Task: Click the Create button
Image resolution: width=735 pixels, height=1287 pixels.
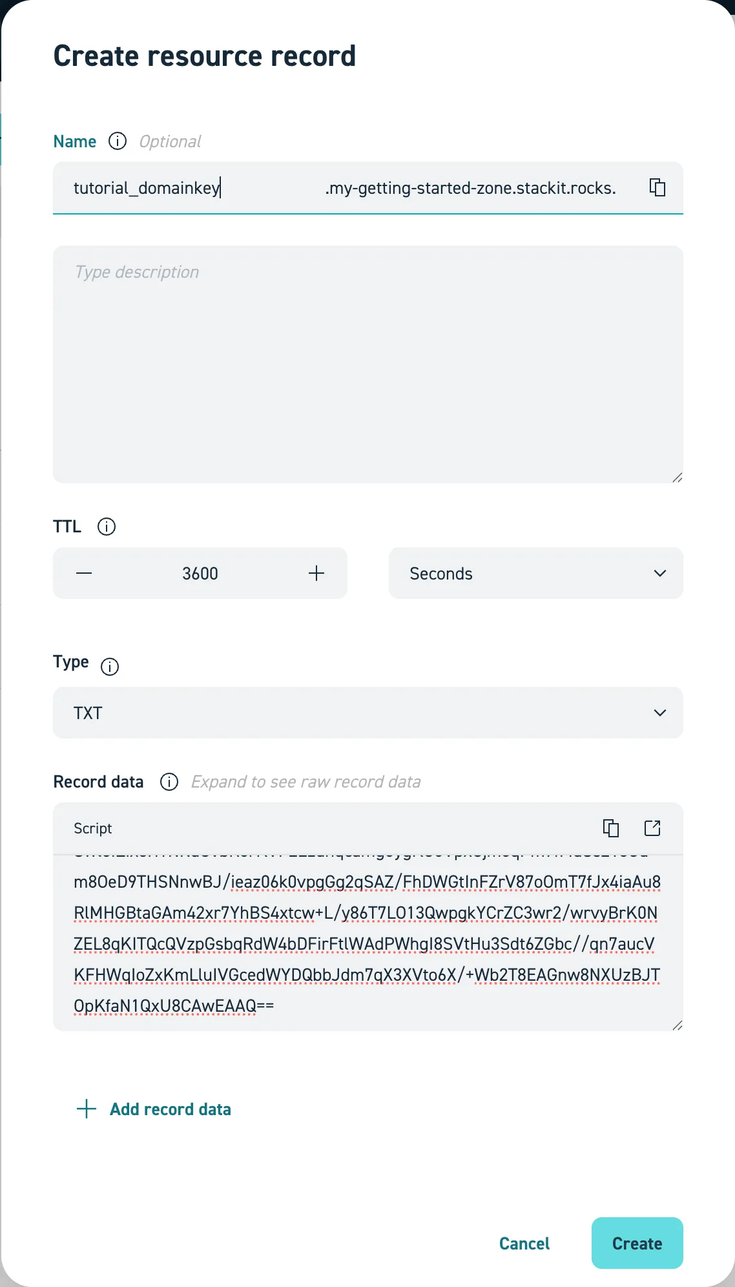Action: tap(636, 1243)
